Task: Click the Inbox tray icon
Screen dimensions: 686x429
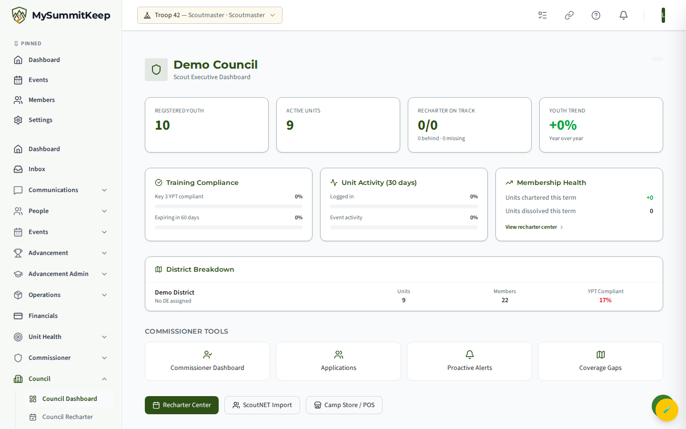Action: (18, 169)
